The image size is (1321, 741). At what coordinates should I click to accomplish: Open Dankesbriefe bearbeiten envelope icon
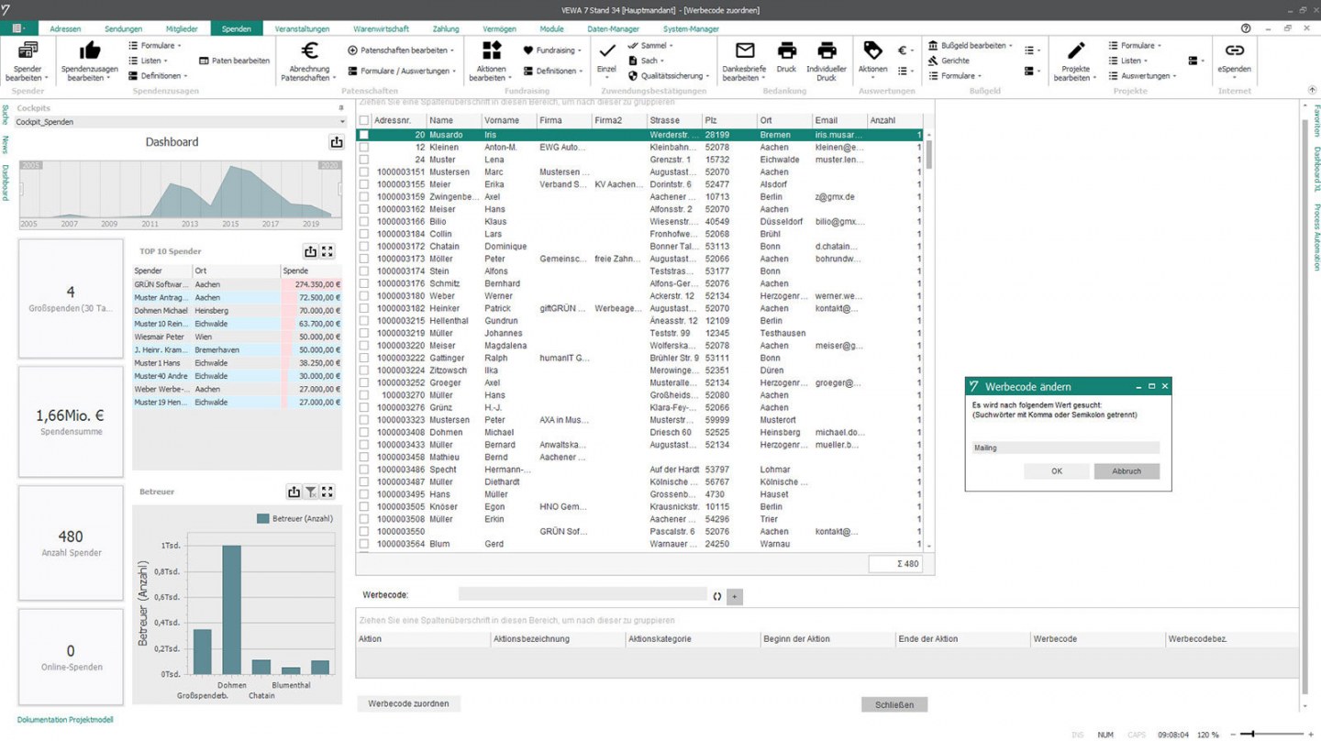click(744, 51)
